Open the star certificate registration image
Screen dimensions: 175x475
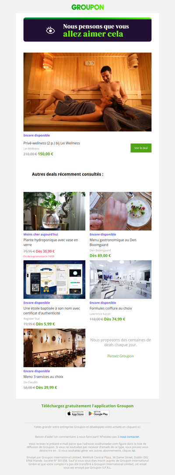click(x=54, y=280)
